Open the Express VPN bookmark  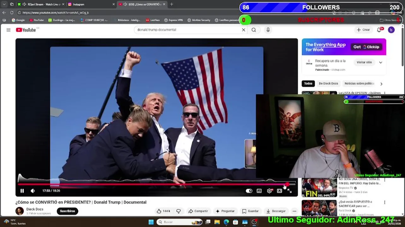click(x=173, y=20)
